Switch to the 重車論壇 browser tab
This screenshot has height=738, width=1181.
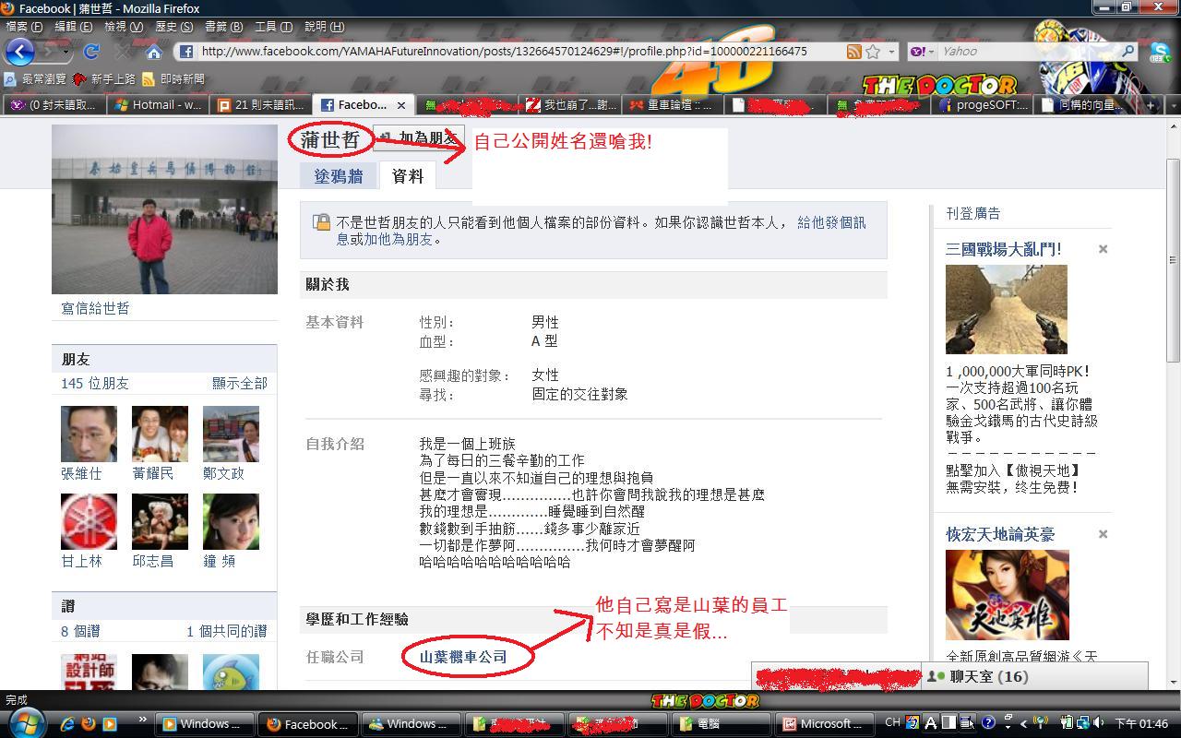pyautogui.click(x=672, y=105)
